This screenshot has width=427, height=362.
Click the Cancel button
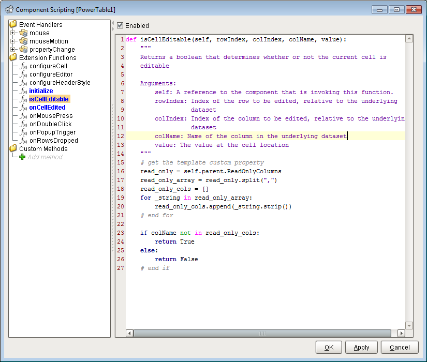click(x=400, y=348)
